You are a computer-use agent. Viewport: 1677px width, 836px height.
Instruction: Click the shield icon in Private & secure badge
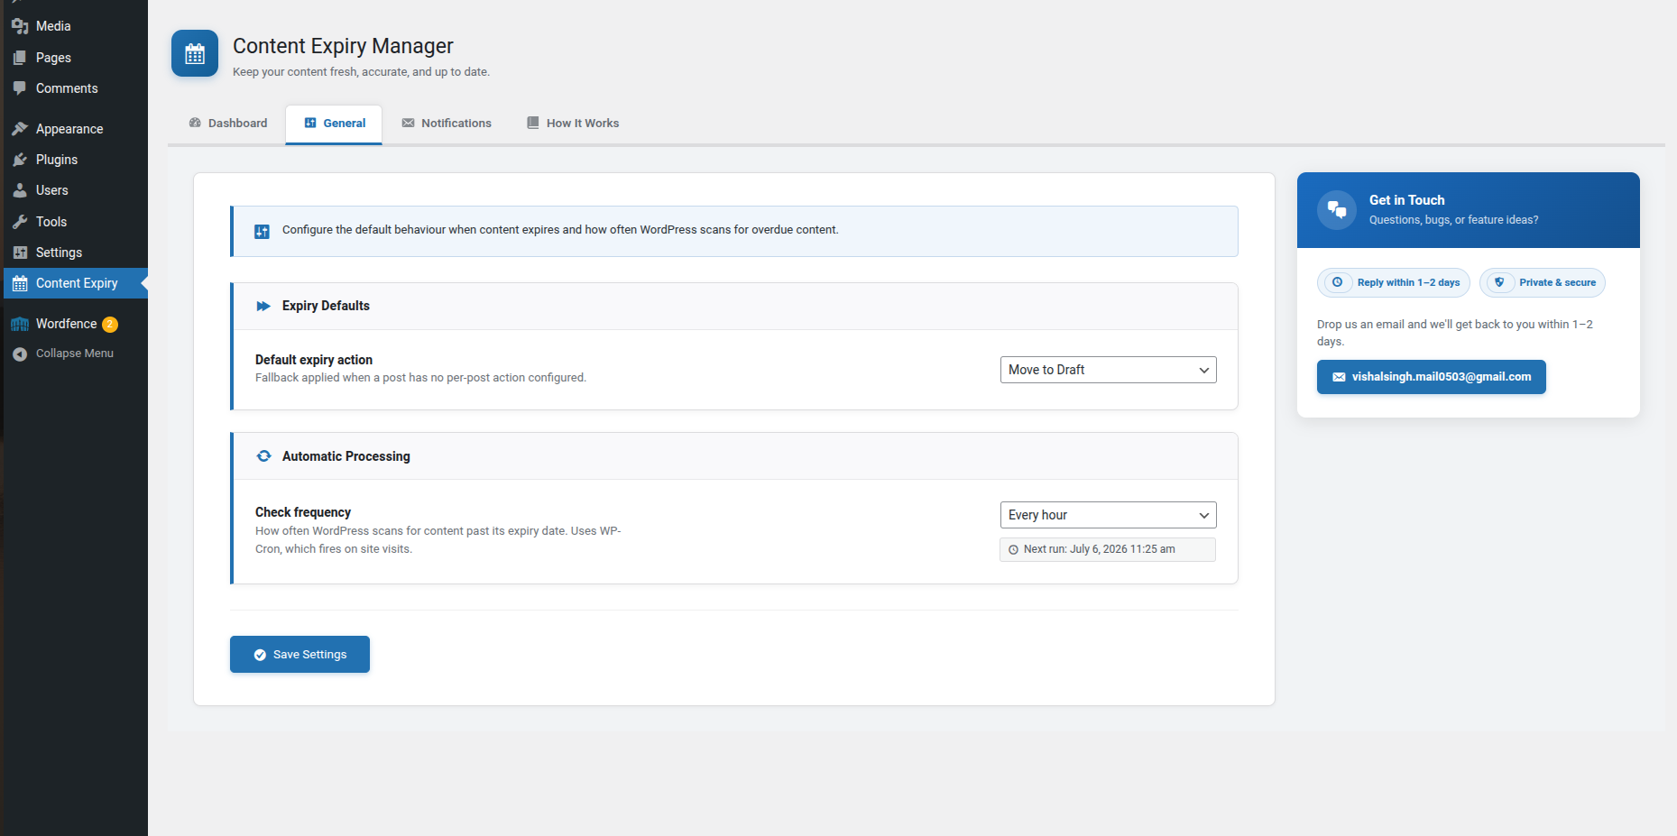coord(1499,282)
